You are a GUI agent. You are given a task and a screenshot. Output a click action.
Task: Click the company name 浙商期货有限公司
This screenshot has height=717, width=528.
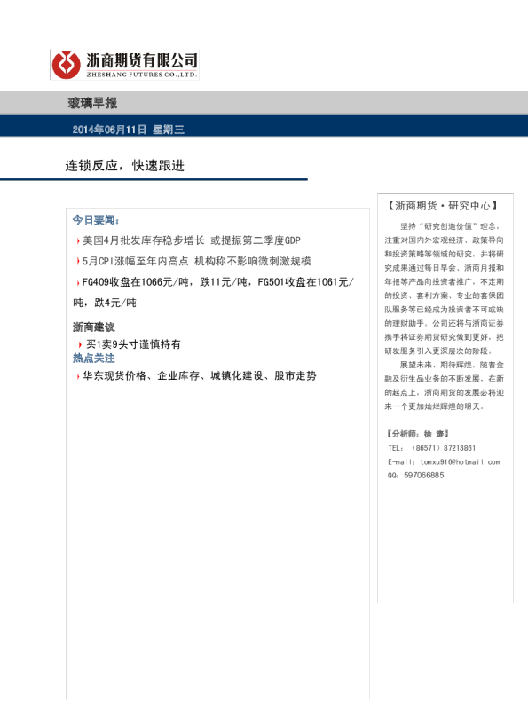(x=142, y=60)
